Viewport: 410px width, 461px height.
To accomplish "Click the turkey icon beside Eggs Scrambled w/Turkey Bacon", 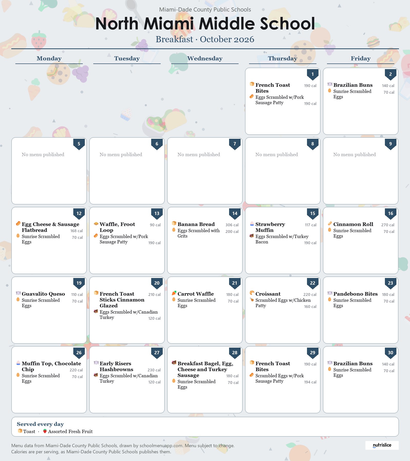I will [252, 235].
